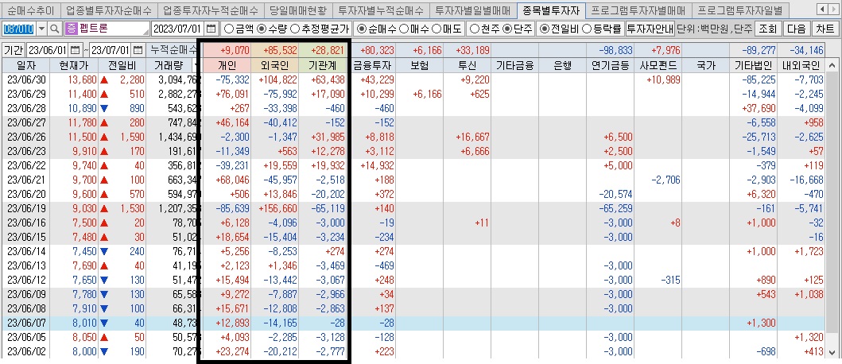
Task: Click the 기간 button
Action: (14, 50)
